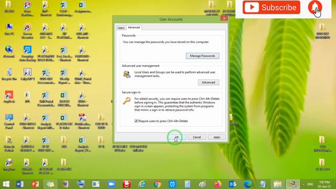The image size is (336, 189).
Task: Open Outlook from the taskbar
Action: pyautogui.click(x=233, y=184)
